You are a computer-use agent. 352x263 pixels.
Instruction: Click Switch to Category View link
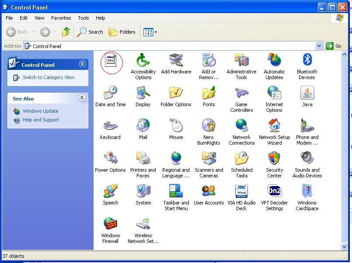pos(48,77)
